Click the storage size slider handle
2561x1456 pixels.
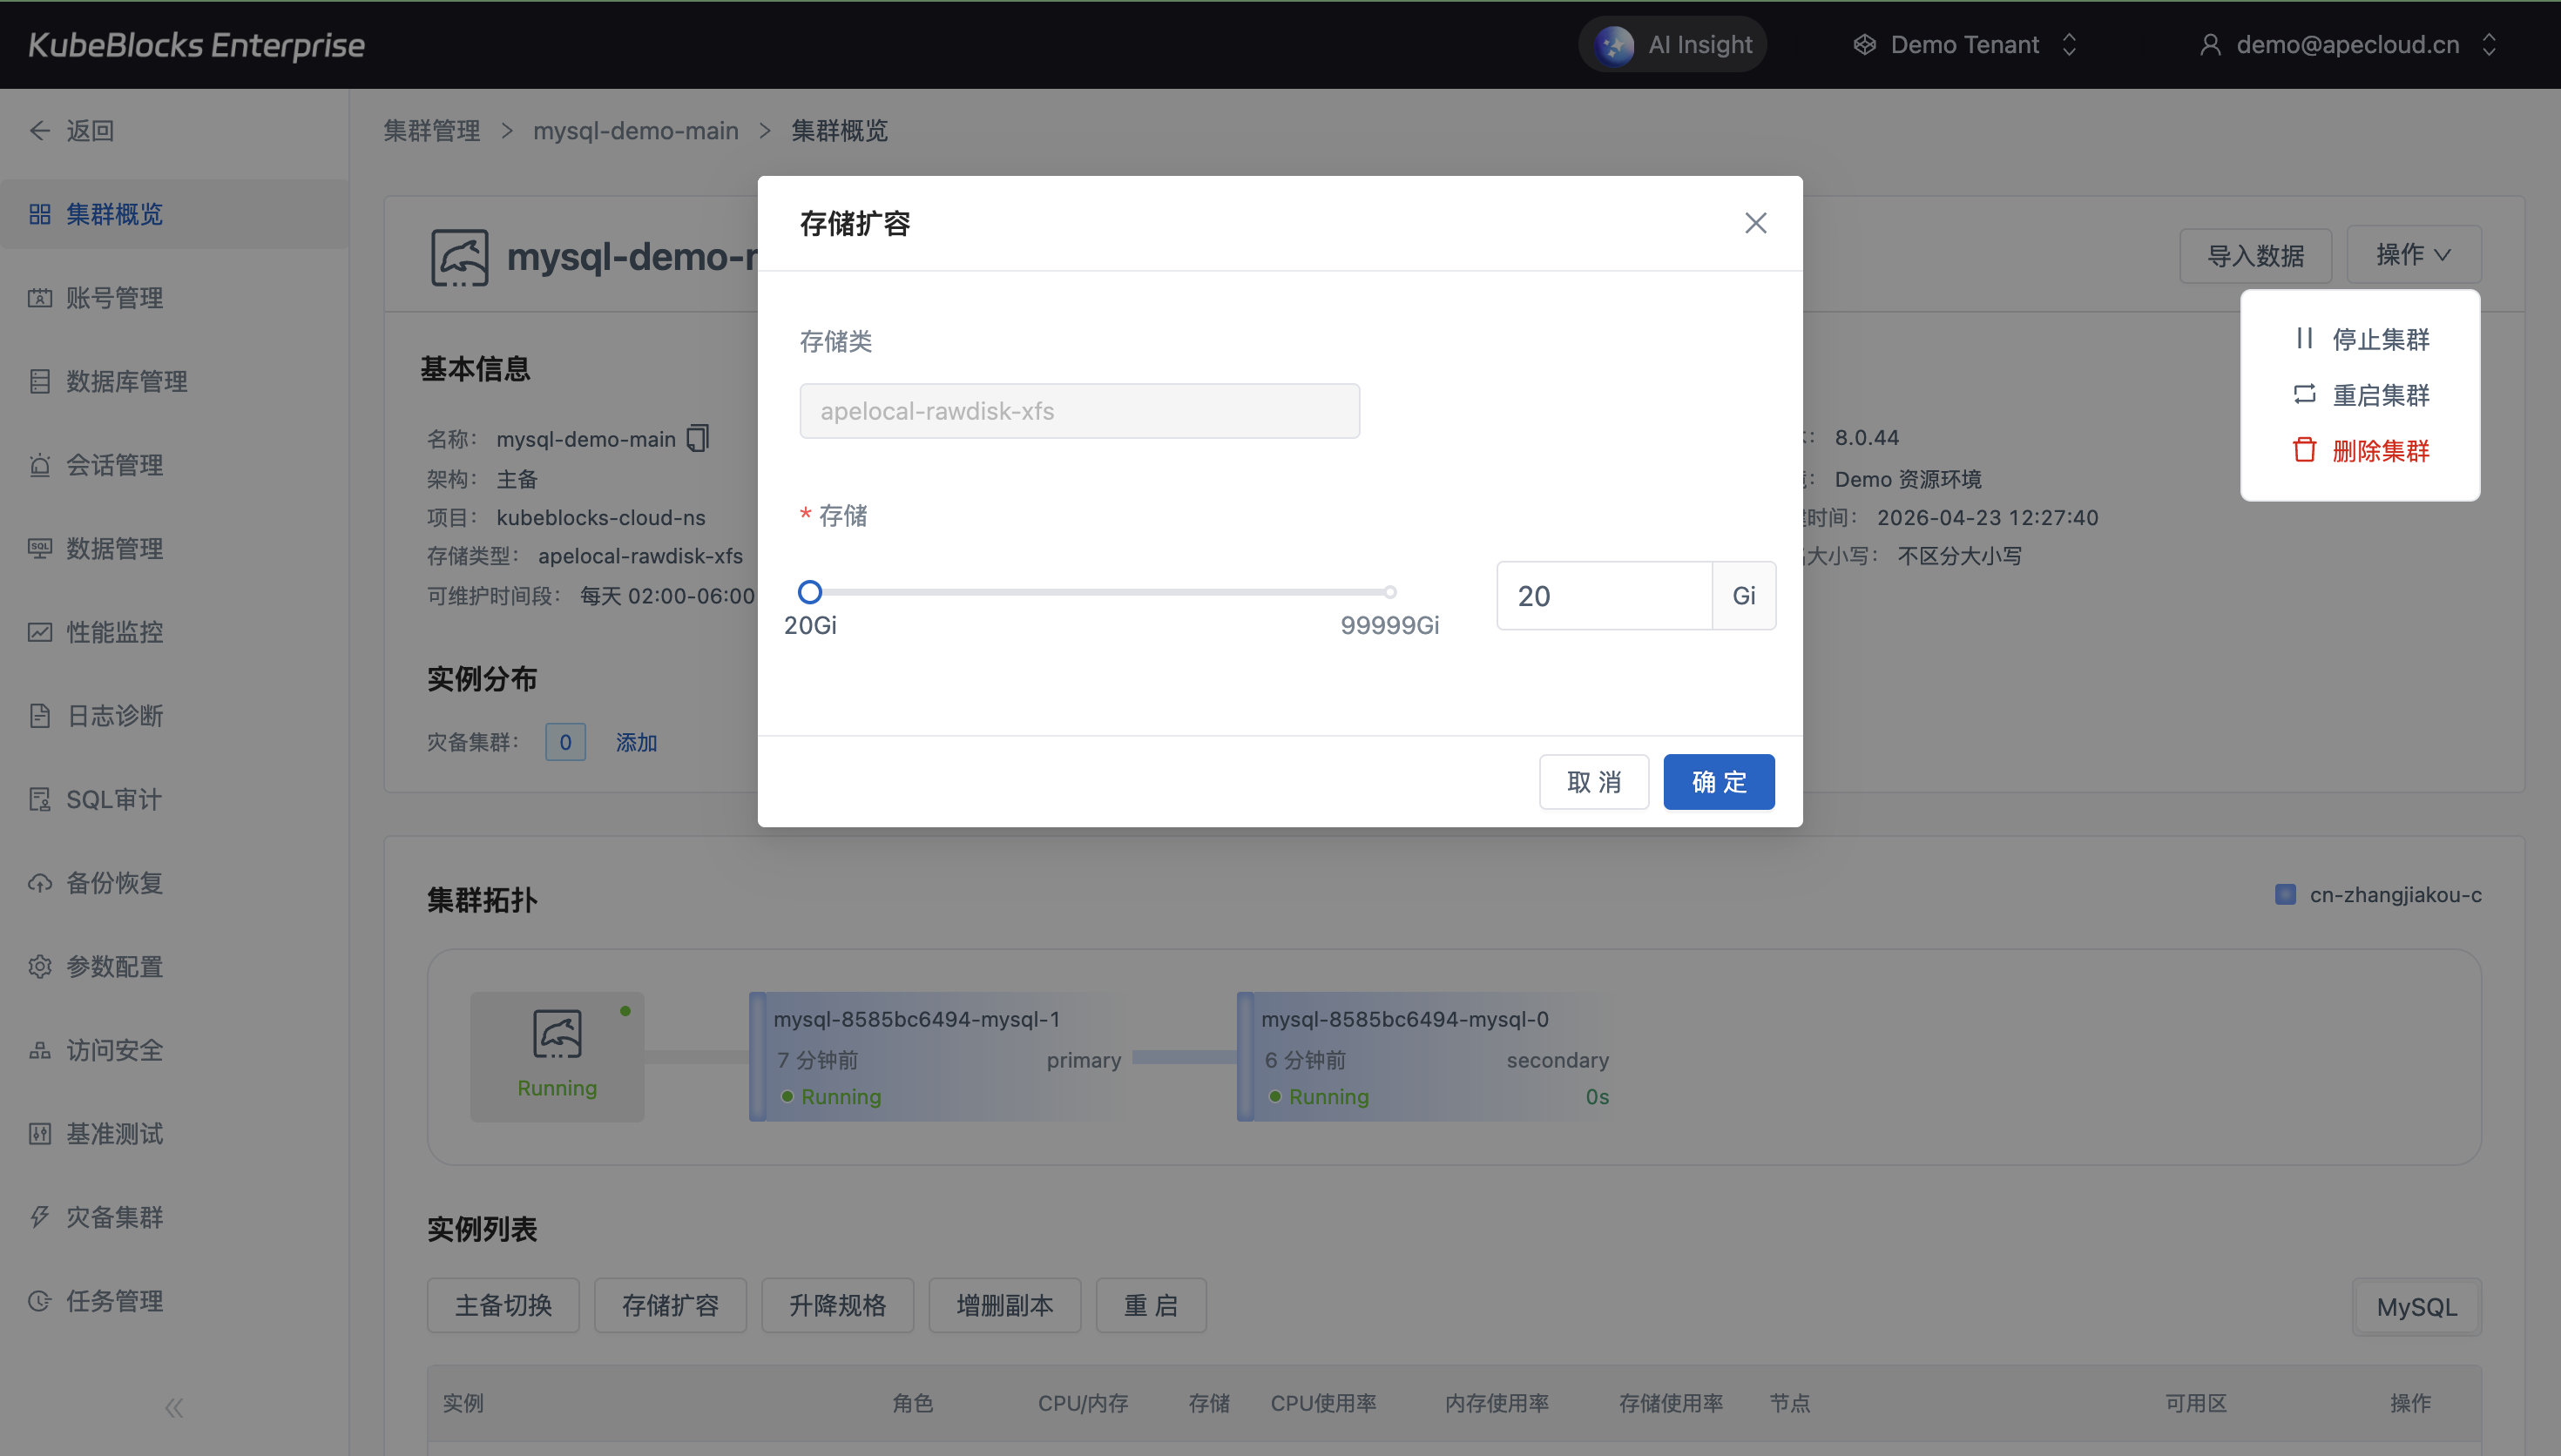coord(810,592)
